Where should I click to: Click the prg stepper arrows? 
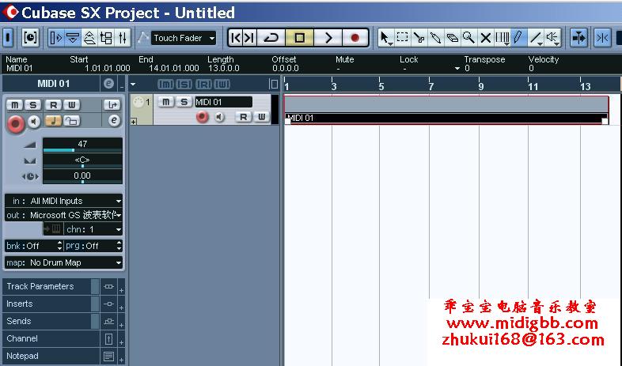tap(119, 246)
